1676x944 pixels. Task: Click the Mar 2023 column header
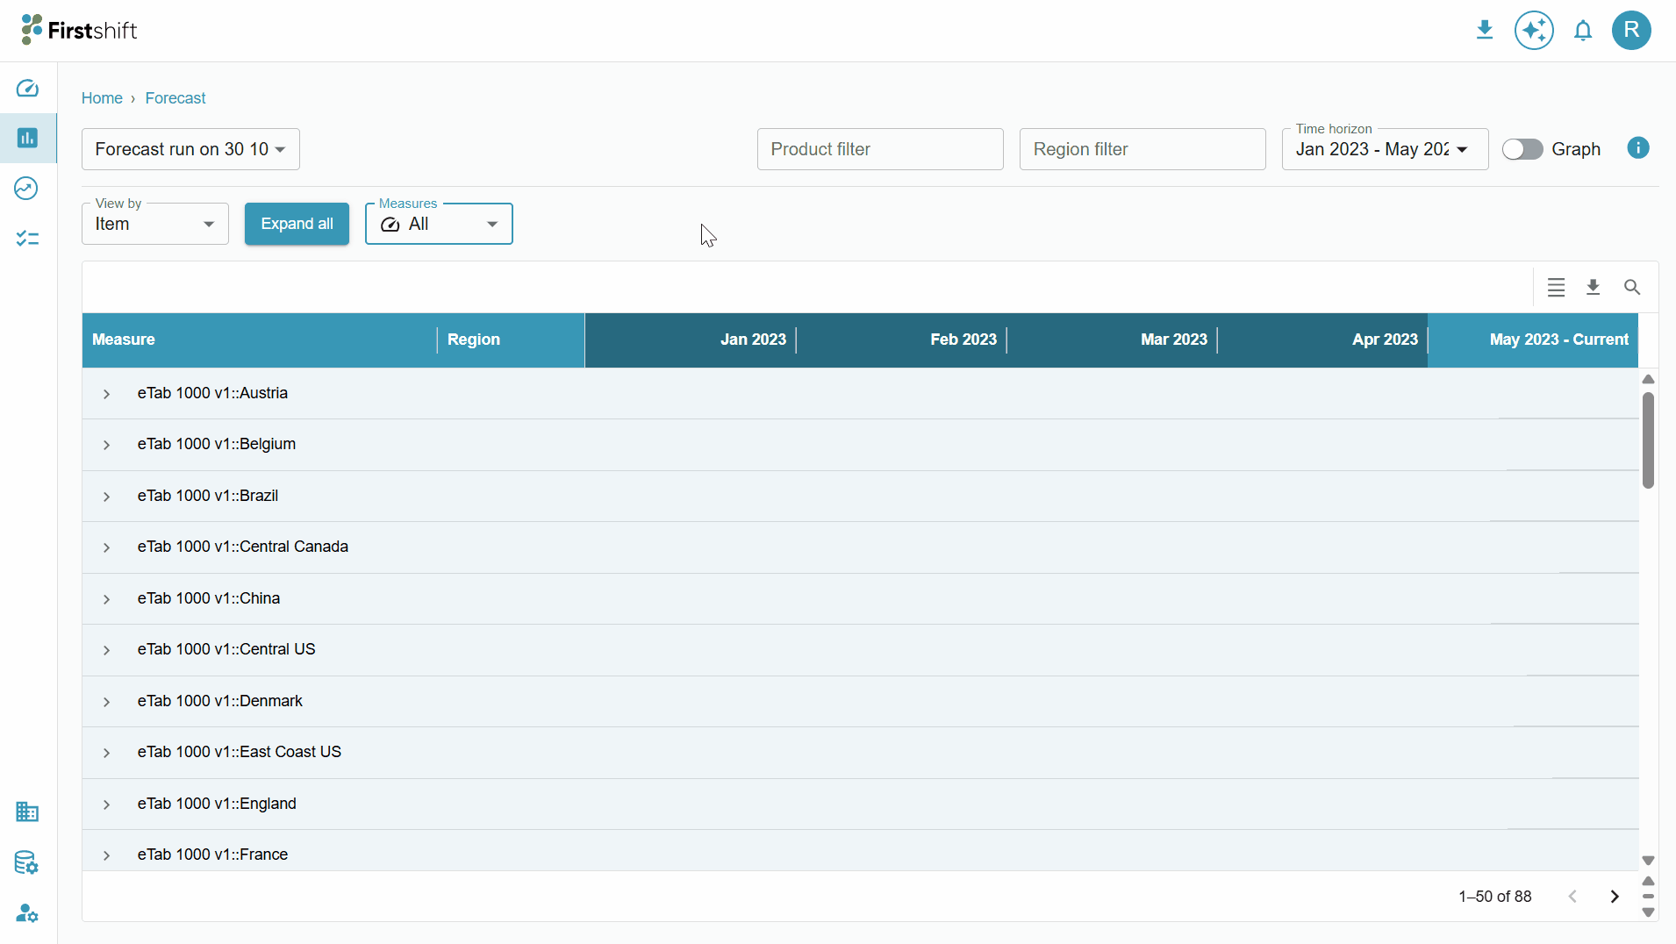click(x=1112, y=340)
